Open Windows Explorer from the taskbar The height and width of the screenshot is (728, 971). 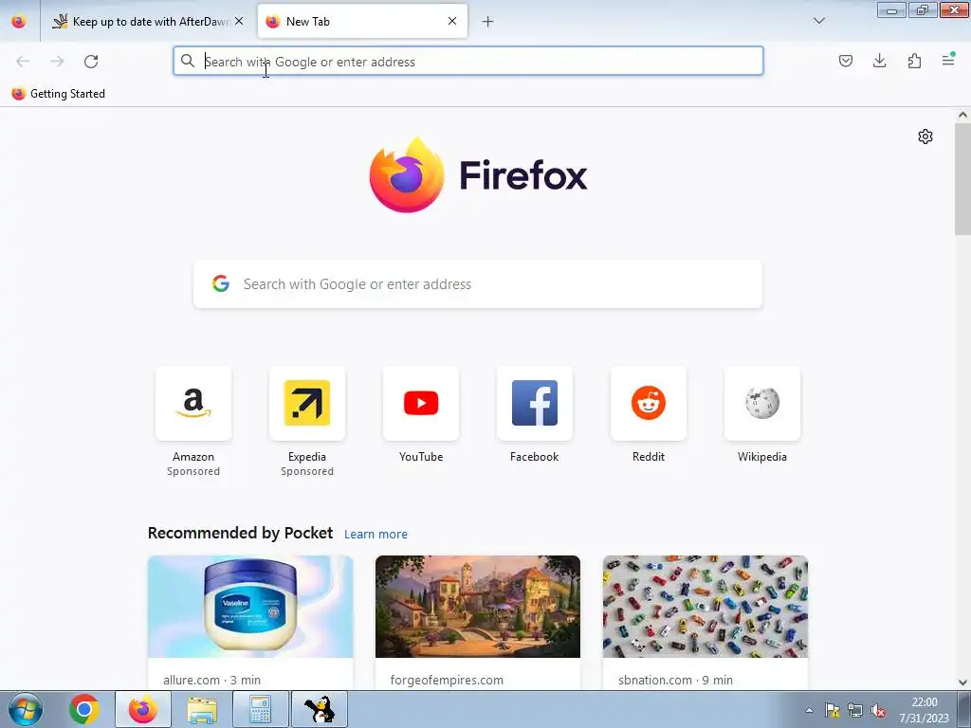[x=202, y=709]
